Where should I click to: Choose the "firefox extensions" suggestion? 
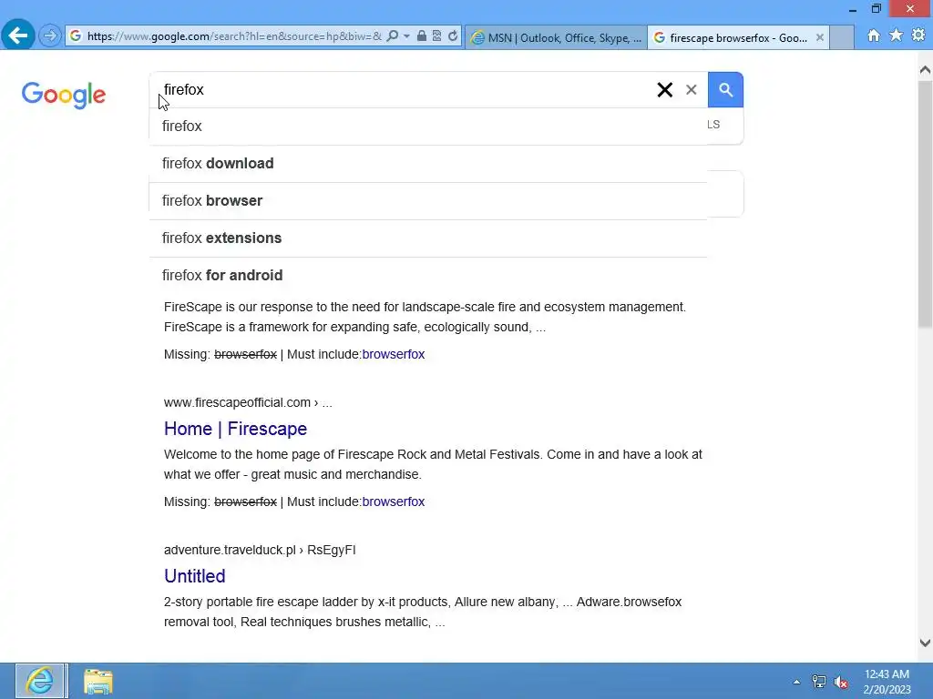pyautogui.click(x=428, y=238)
